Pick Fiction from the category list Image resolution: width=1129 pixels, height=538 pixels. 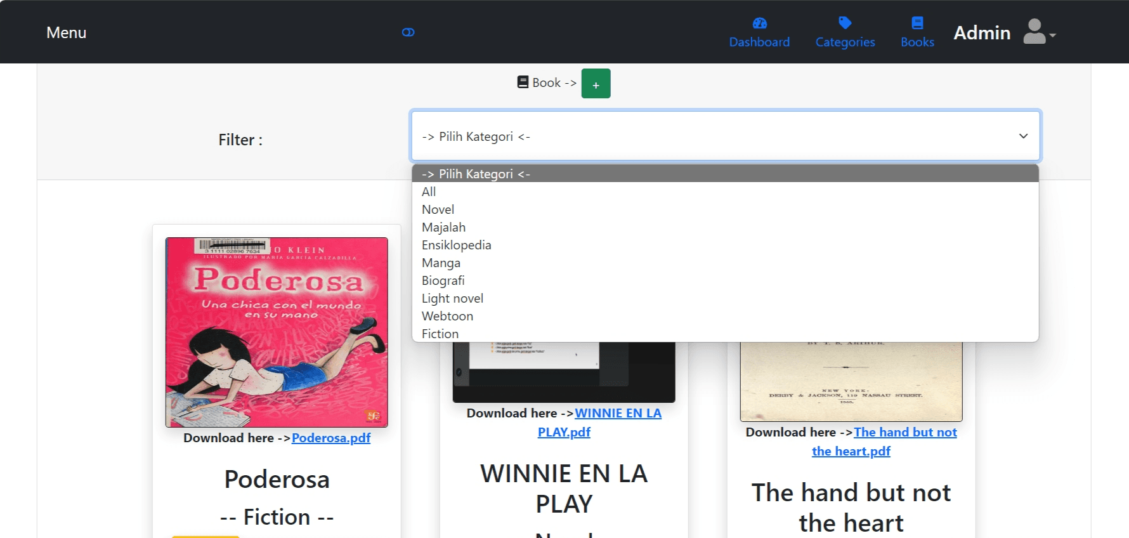(440, 334)
